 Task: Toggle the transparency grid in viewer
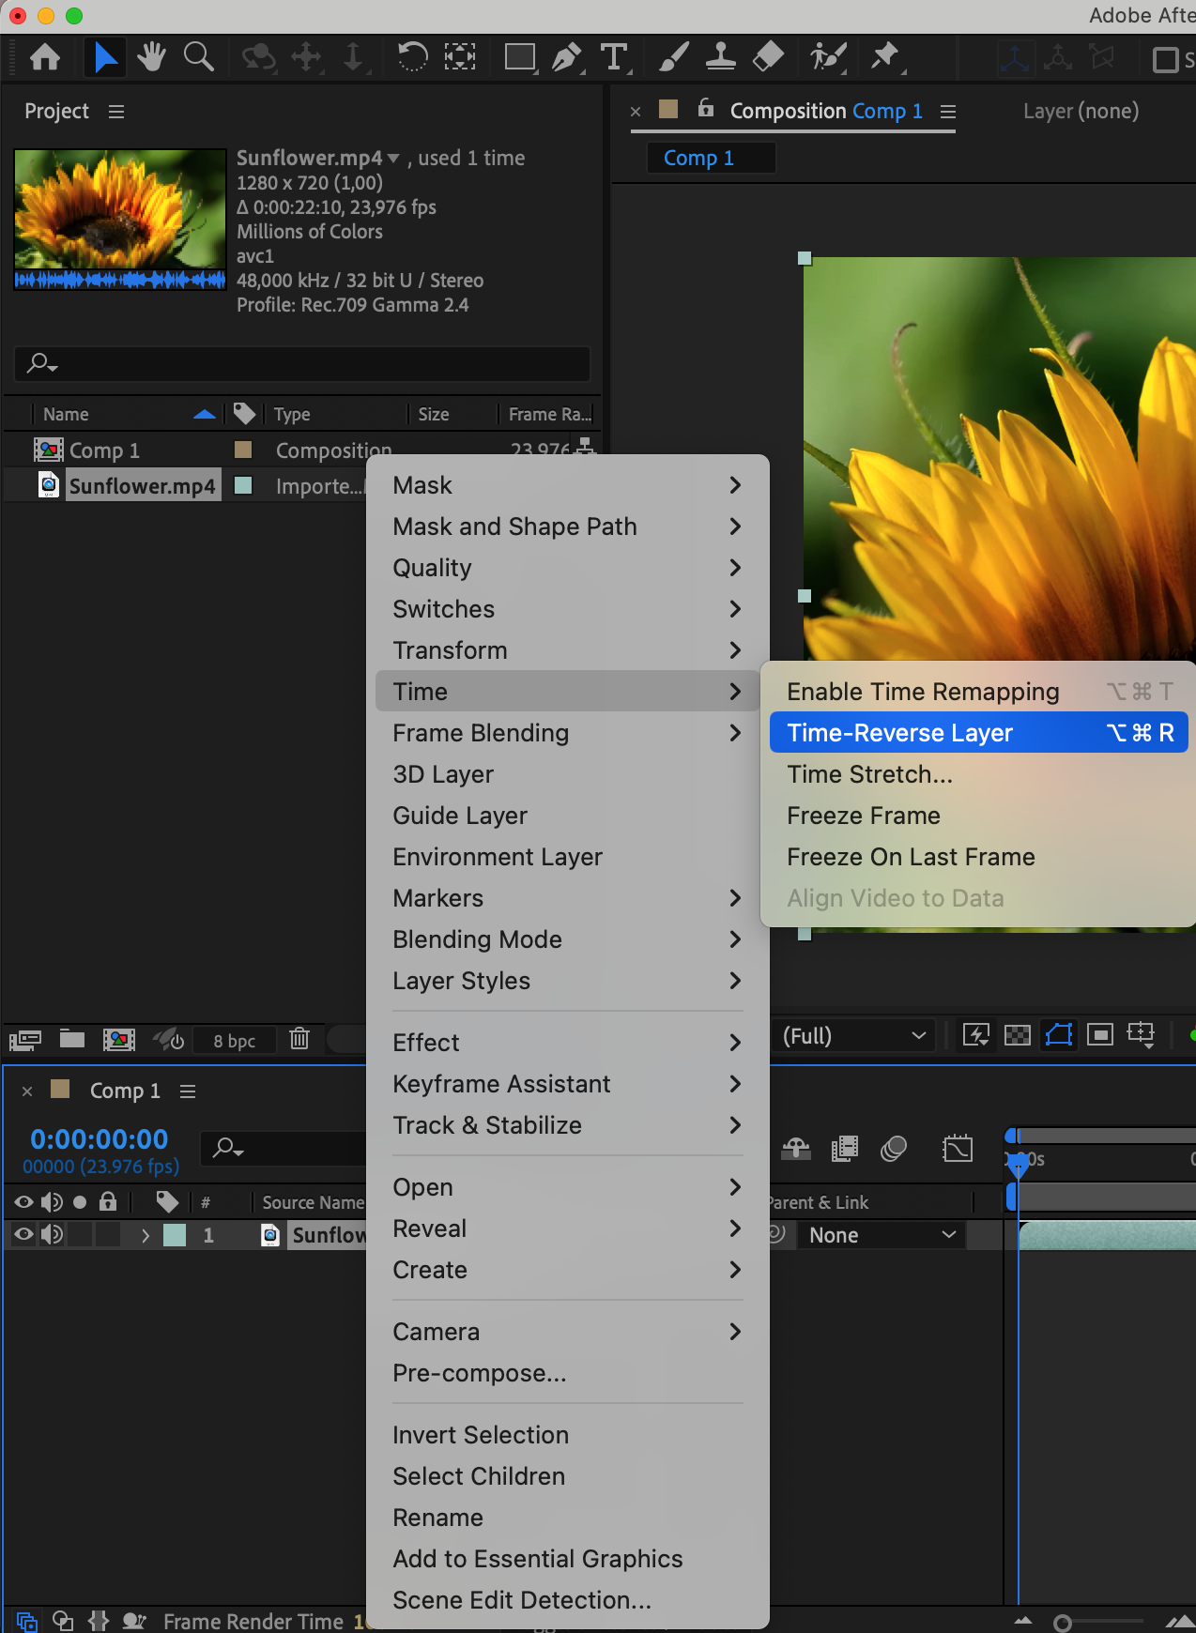point(1018,1035)
